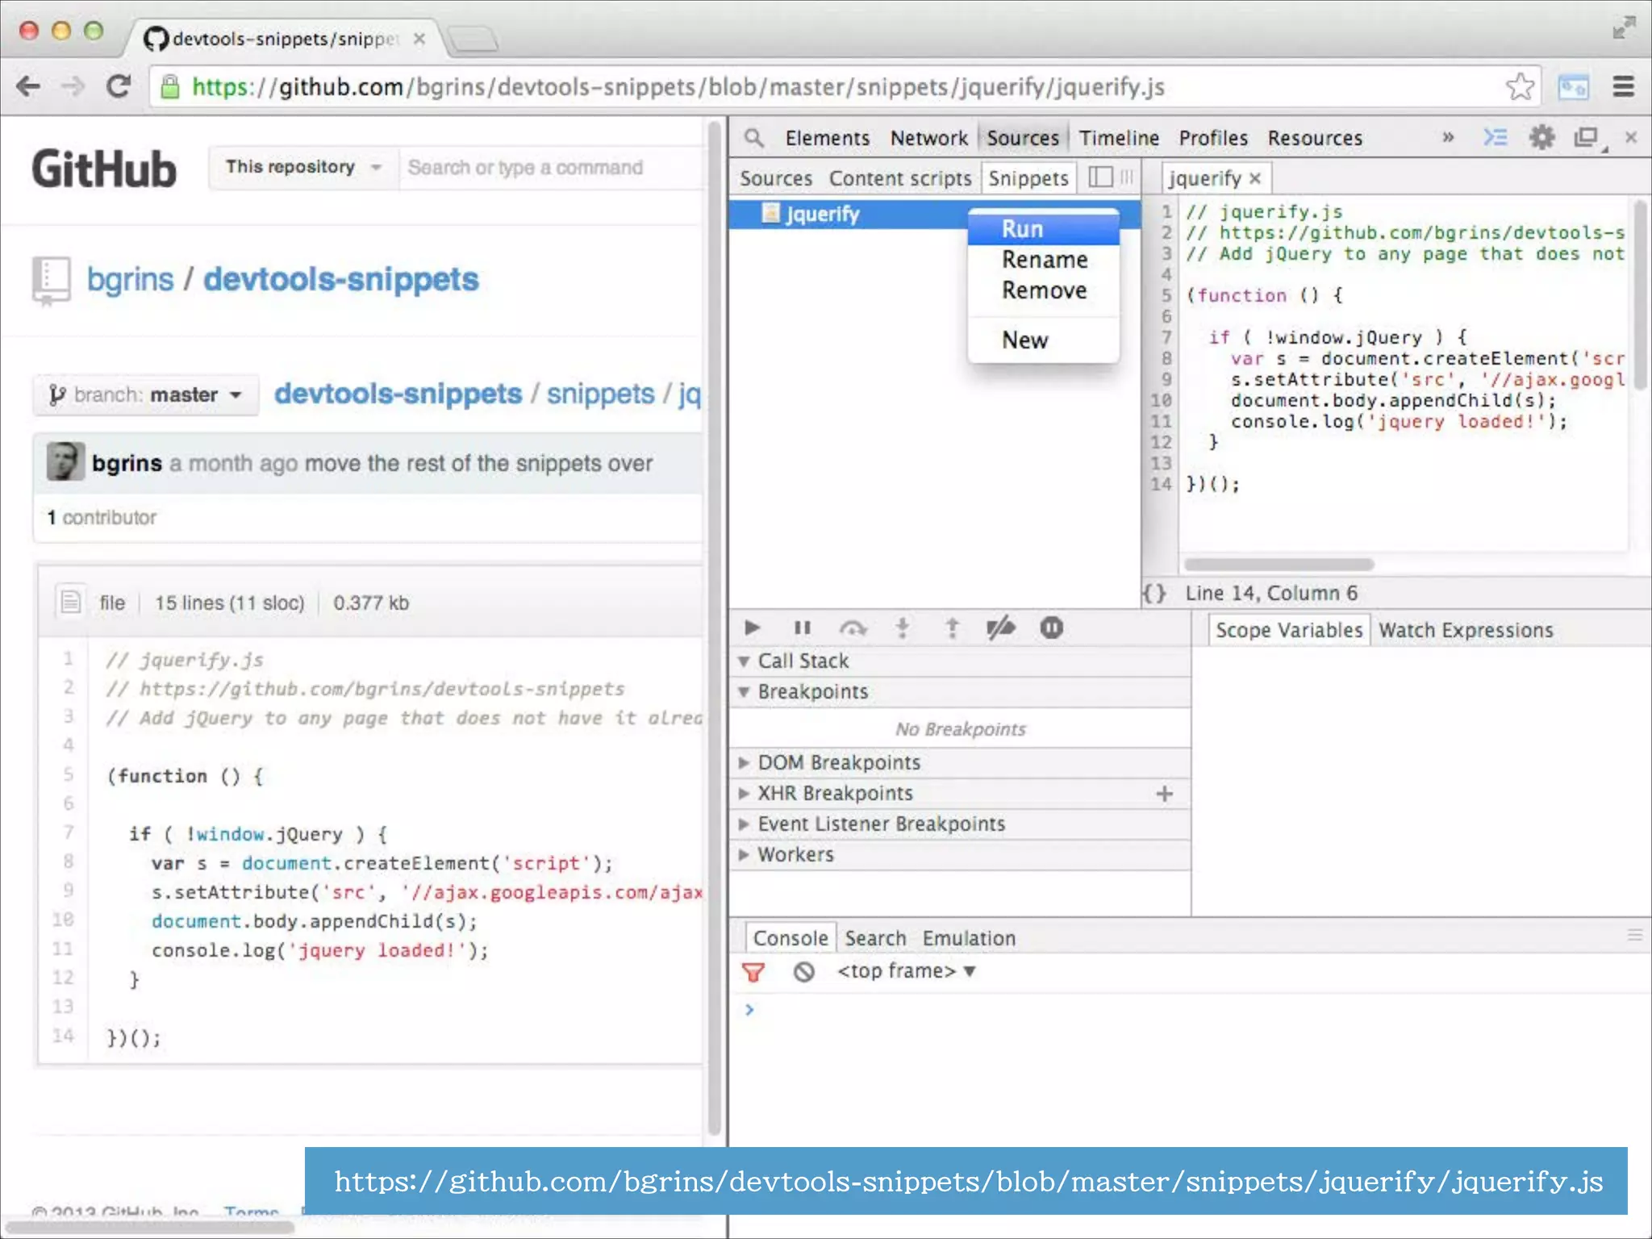Show more DevTools panels via the chevron overflow
Screen dimensions: 1652x1239
1449,138
